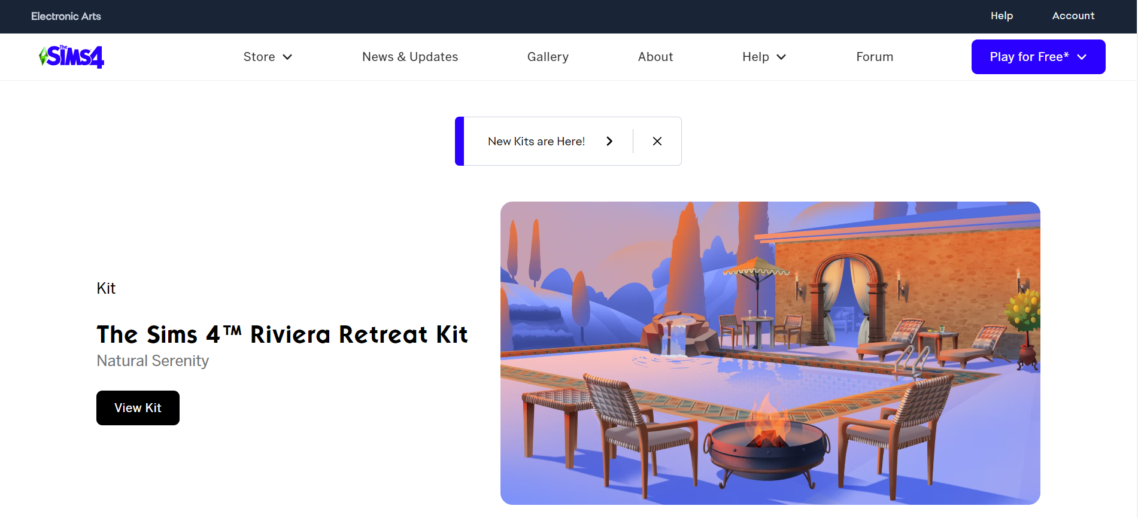Open Help in the top dark bar
Screen dimensions: 1138x518
tap(1002, 16)
